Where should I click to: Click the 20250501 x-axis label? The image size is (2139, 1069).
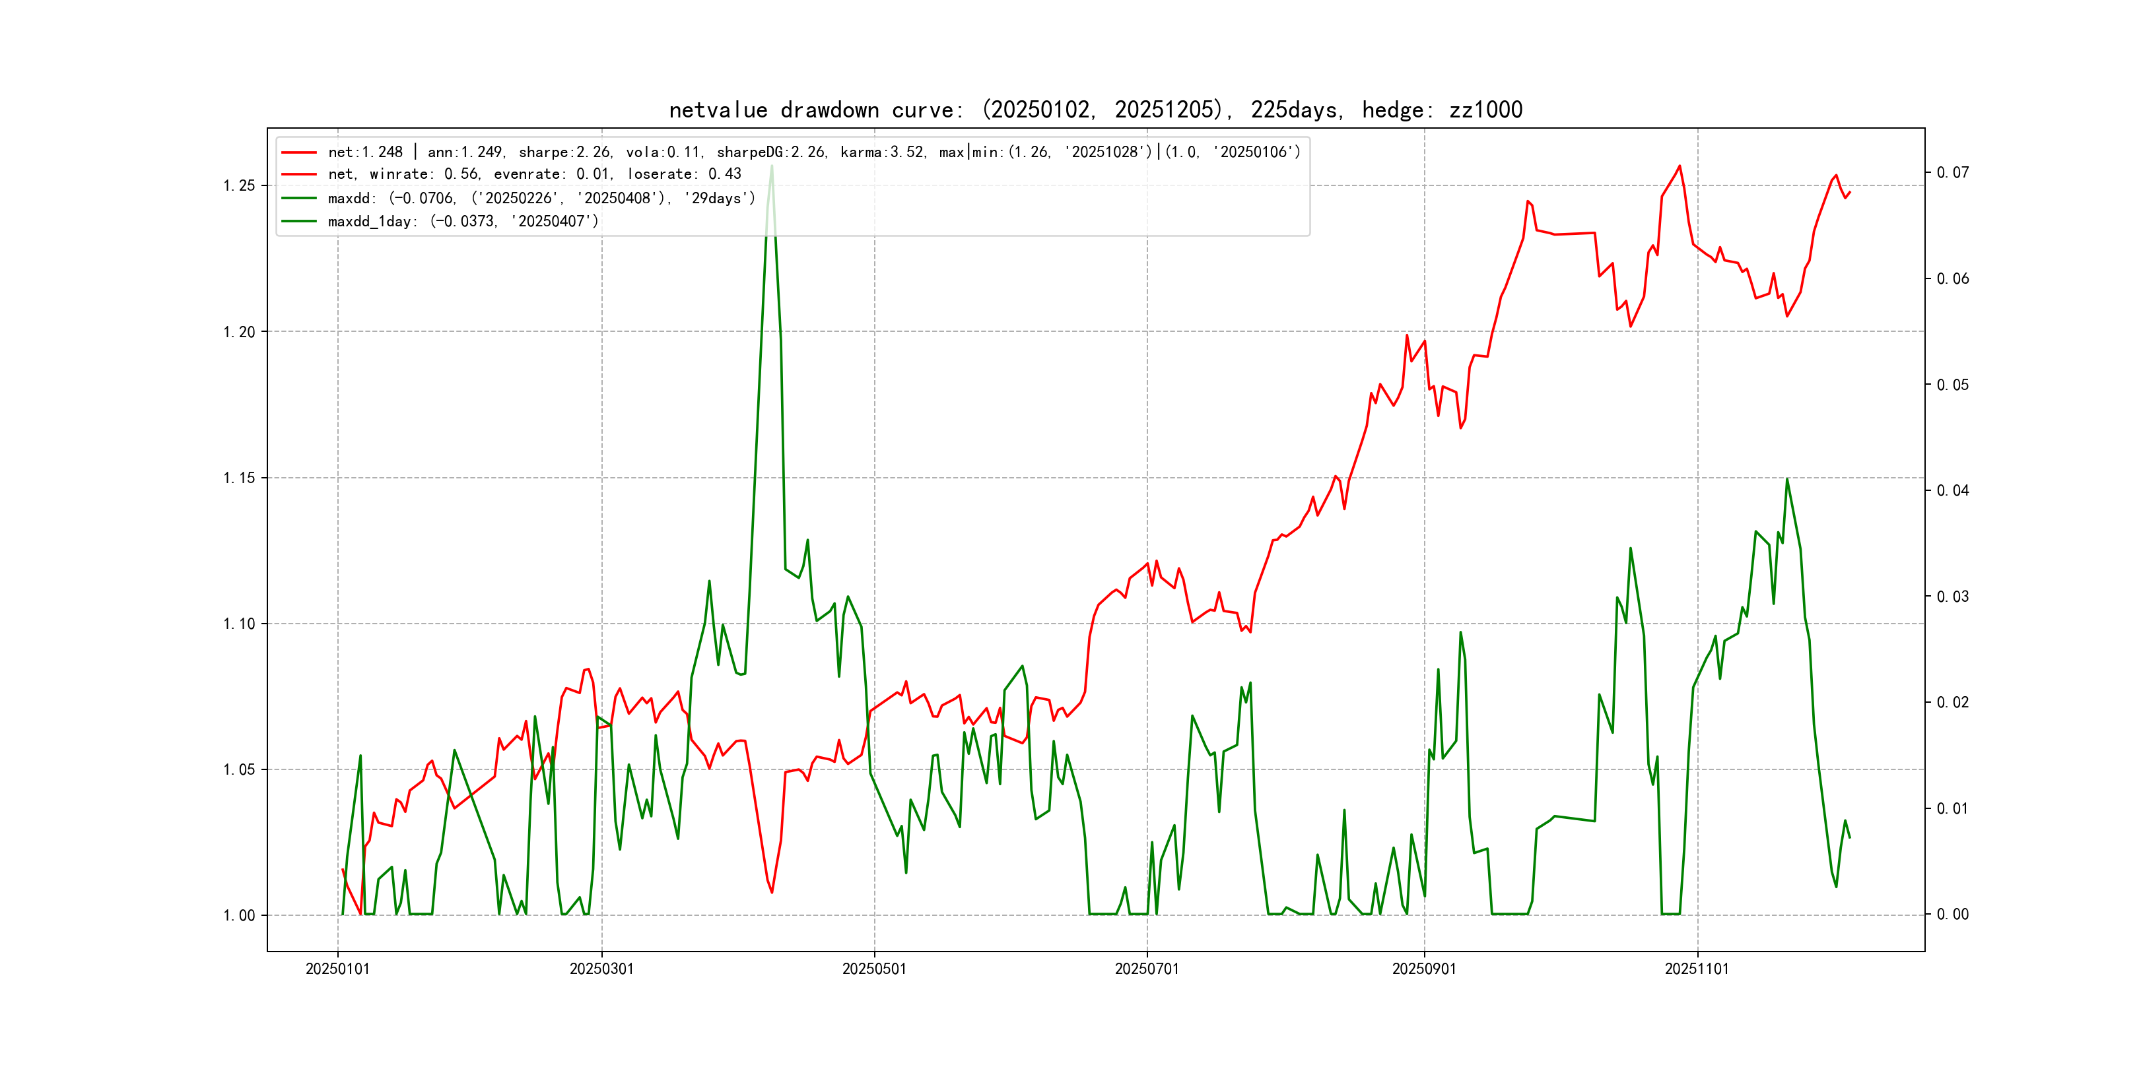pyautogui.click(x=873, y=969)
